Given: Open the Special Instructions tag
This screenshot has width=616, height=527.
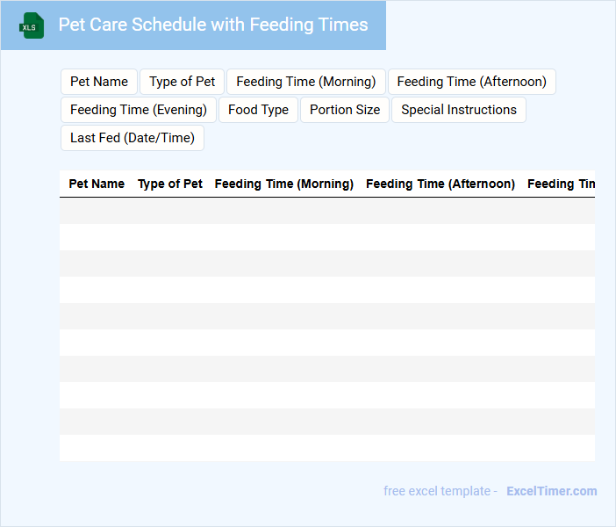Looking at the screenshot, I should pos(459,110).
